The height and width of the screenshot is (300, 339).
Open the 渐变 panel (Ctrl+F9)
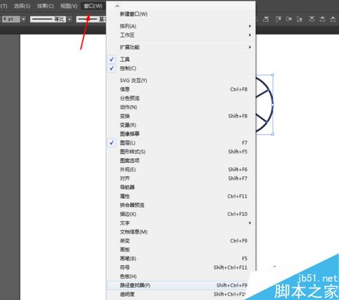[181, 241]
